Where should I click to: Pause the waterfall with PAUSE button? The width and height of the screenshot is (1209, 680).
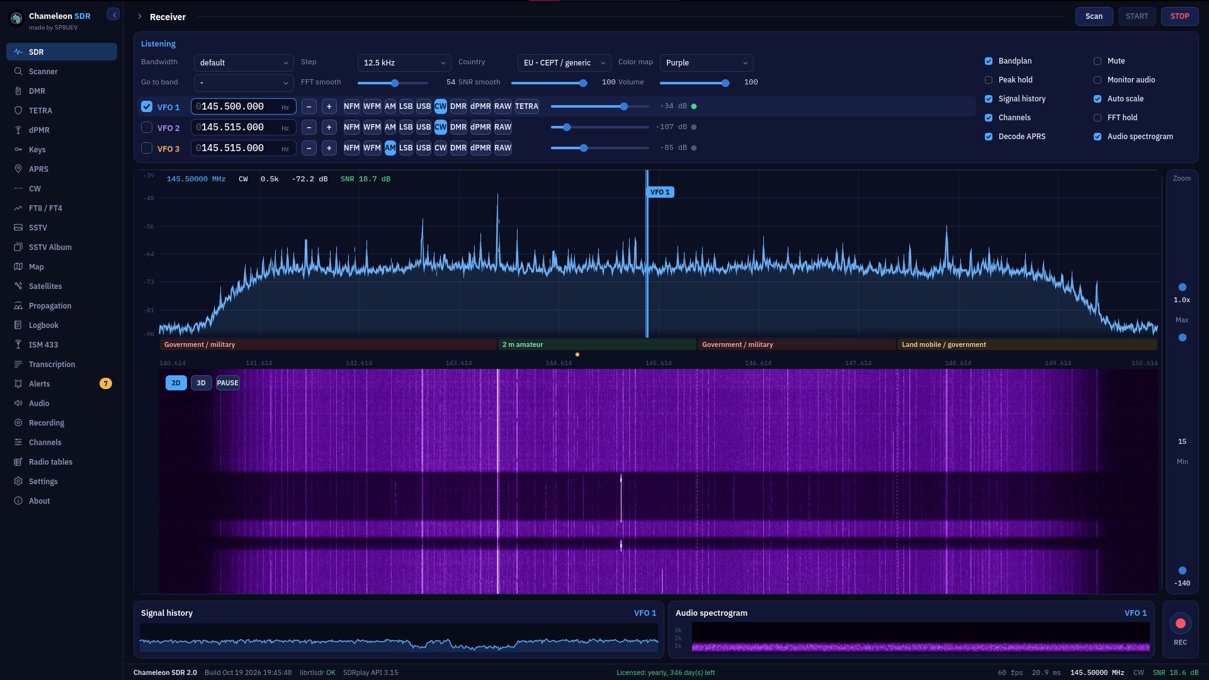pos(227,383)
